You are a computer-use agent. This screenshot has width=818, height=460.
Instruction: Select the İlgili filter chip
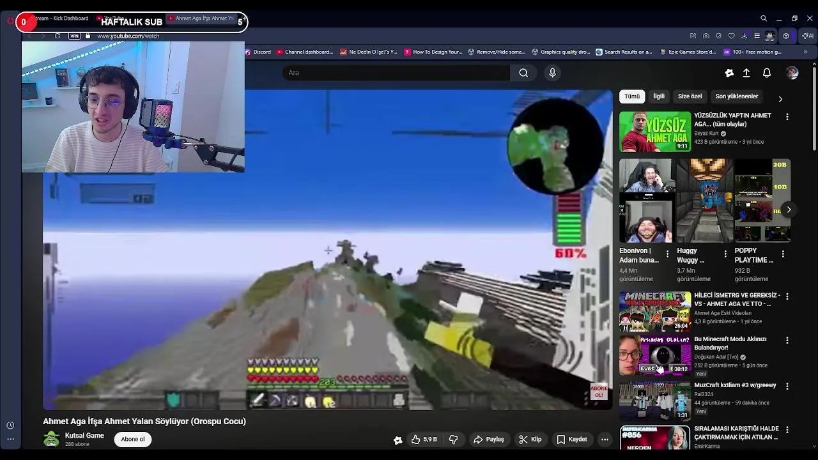(659, 96)
